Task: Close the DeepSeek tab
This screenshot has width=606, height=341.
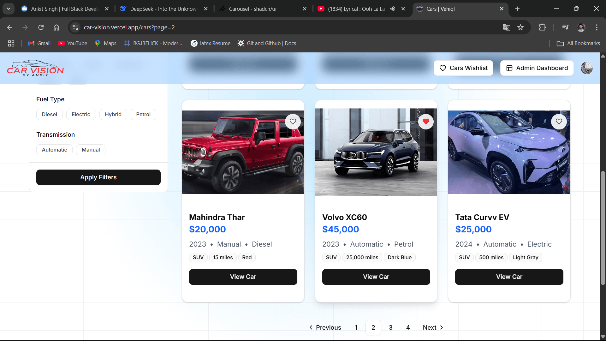Action: pyautogui.click(x=206, y=9)
